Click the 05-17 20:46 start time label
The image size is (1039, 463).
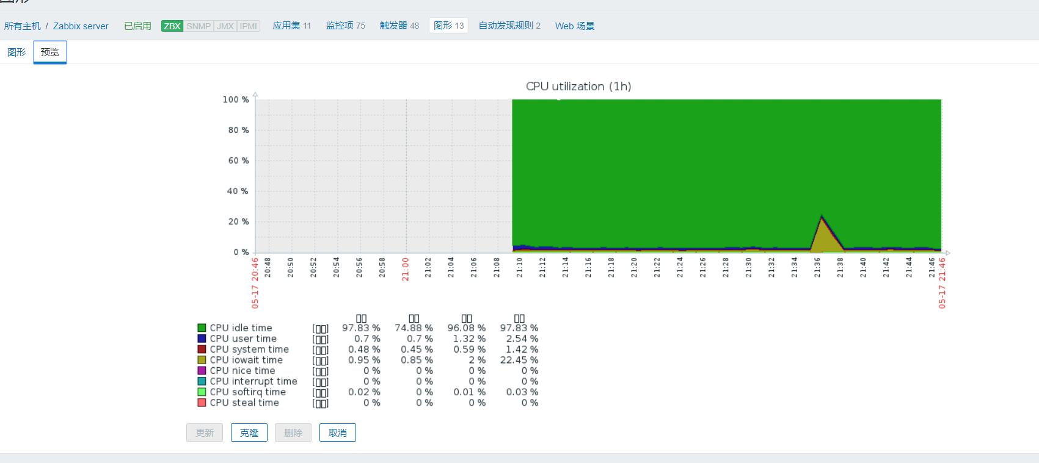point(255,282)
